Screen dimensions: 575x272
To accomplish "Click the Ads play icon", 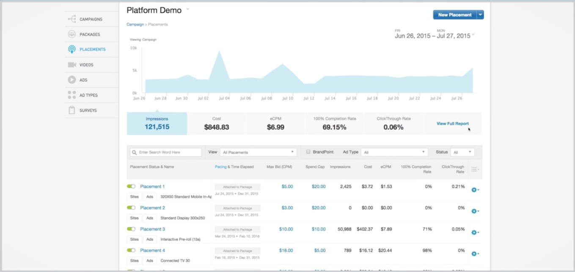I will pyautogui.click(x=72, y=80).
